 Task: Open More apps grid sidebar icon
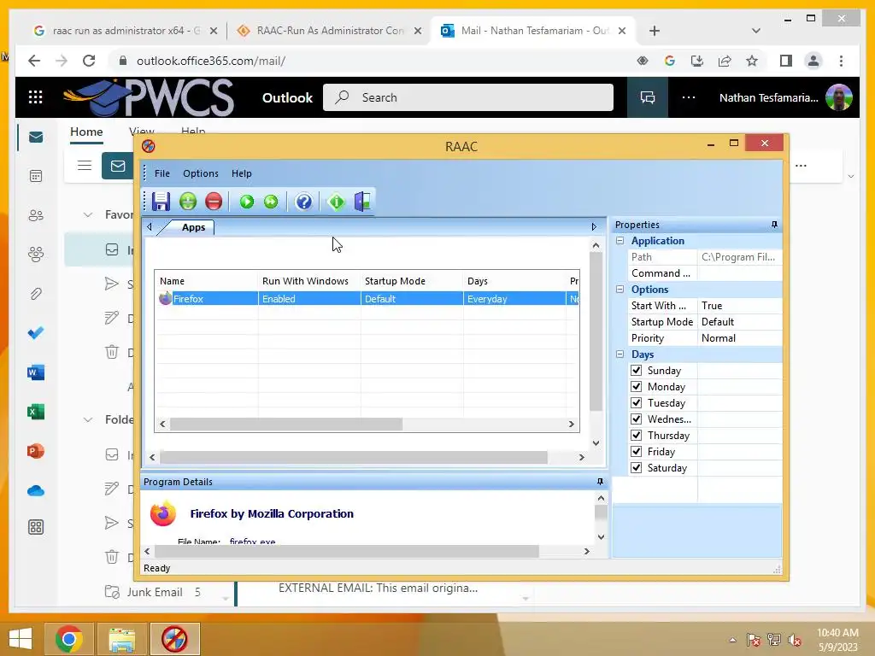(36, 527)
